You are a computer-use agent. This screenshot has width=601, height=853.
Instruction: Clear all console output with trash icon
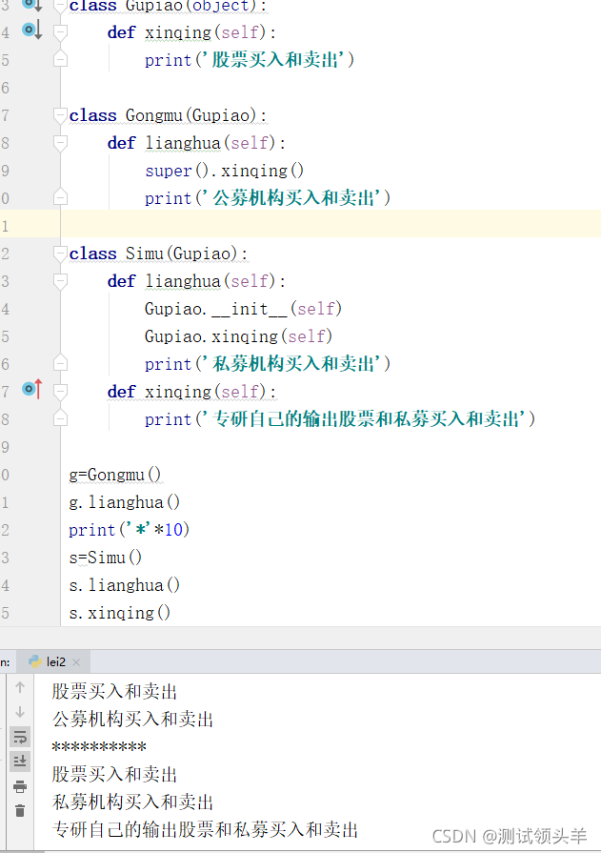click(x=20, y=811)
